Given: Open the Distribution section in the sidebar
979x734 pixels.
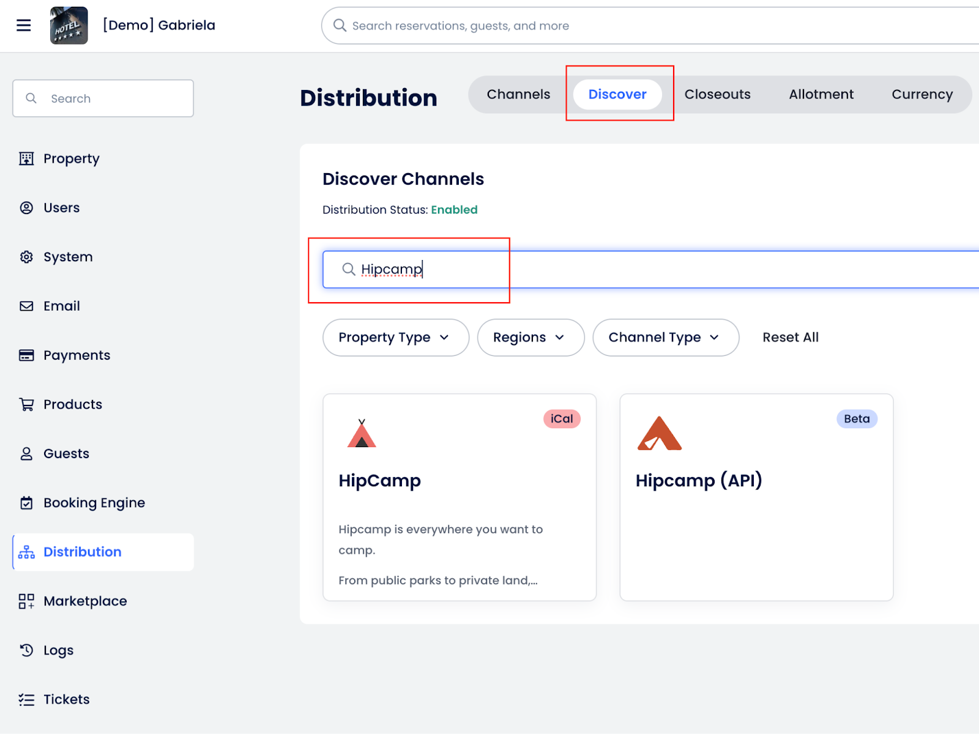Looking at the screenshot, I should coord(103,552).
